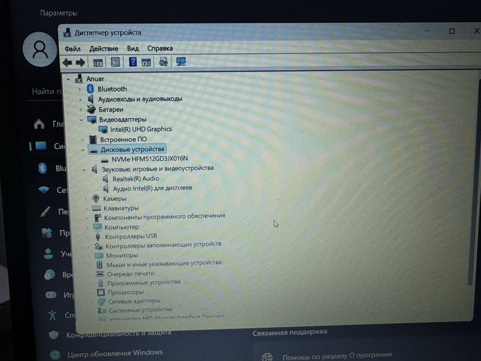The width and height of the screenshot is (481, 361).
Task: Open the clock-globe time icon in Параметры
Action: [50, 274]
